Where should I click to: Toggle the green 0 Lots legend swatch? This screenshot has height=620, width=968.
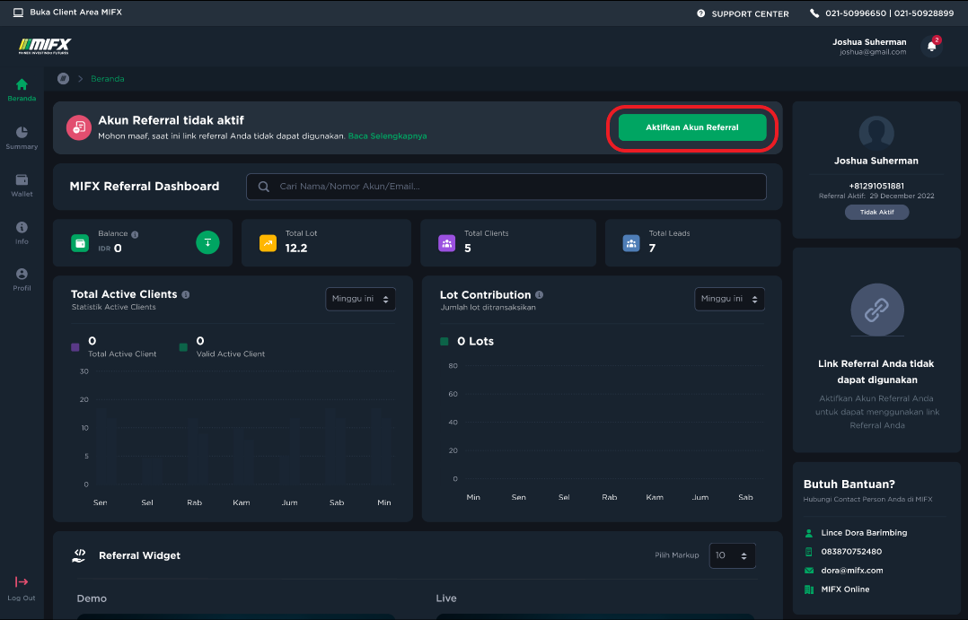click(x=444, y=341)
